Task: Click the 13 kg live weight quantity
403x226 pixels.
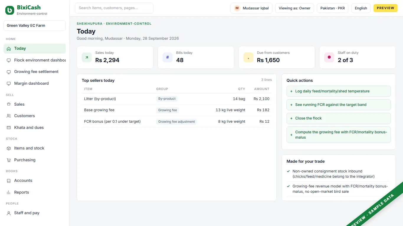Action: [x=230, y=110]
